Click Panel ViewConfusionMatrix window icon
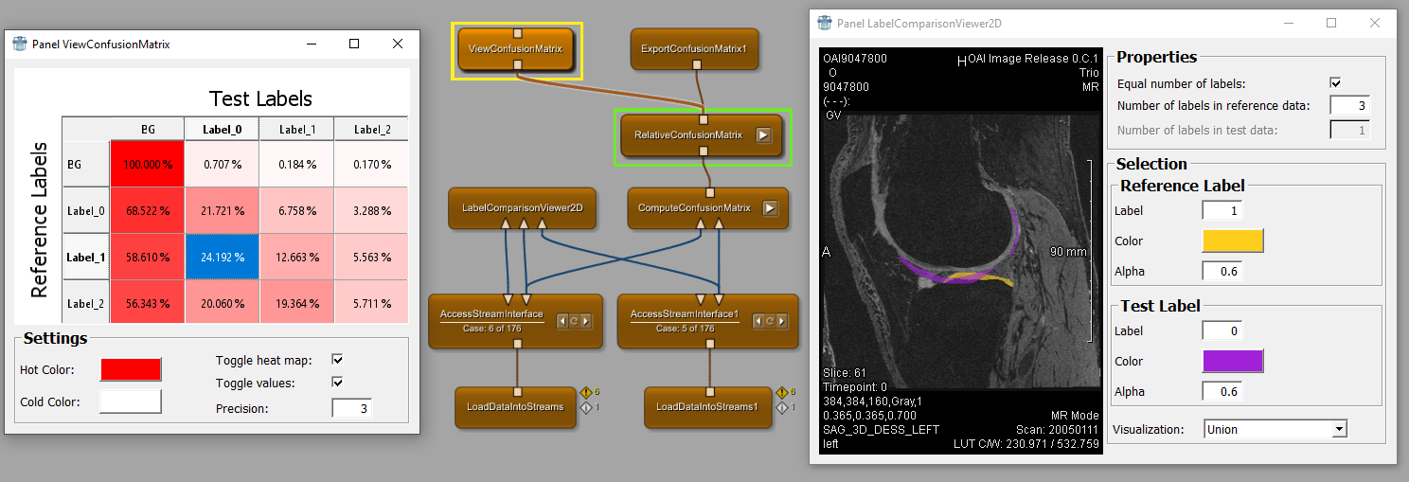This screenshot has width=1409, height=482. tap(20, 44)
